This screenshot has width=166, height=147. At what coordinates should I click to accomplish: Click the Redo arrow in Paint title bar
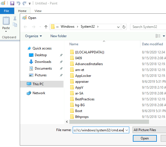(24, 3)
